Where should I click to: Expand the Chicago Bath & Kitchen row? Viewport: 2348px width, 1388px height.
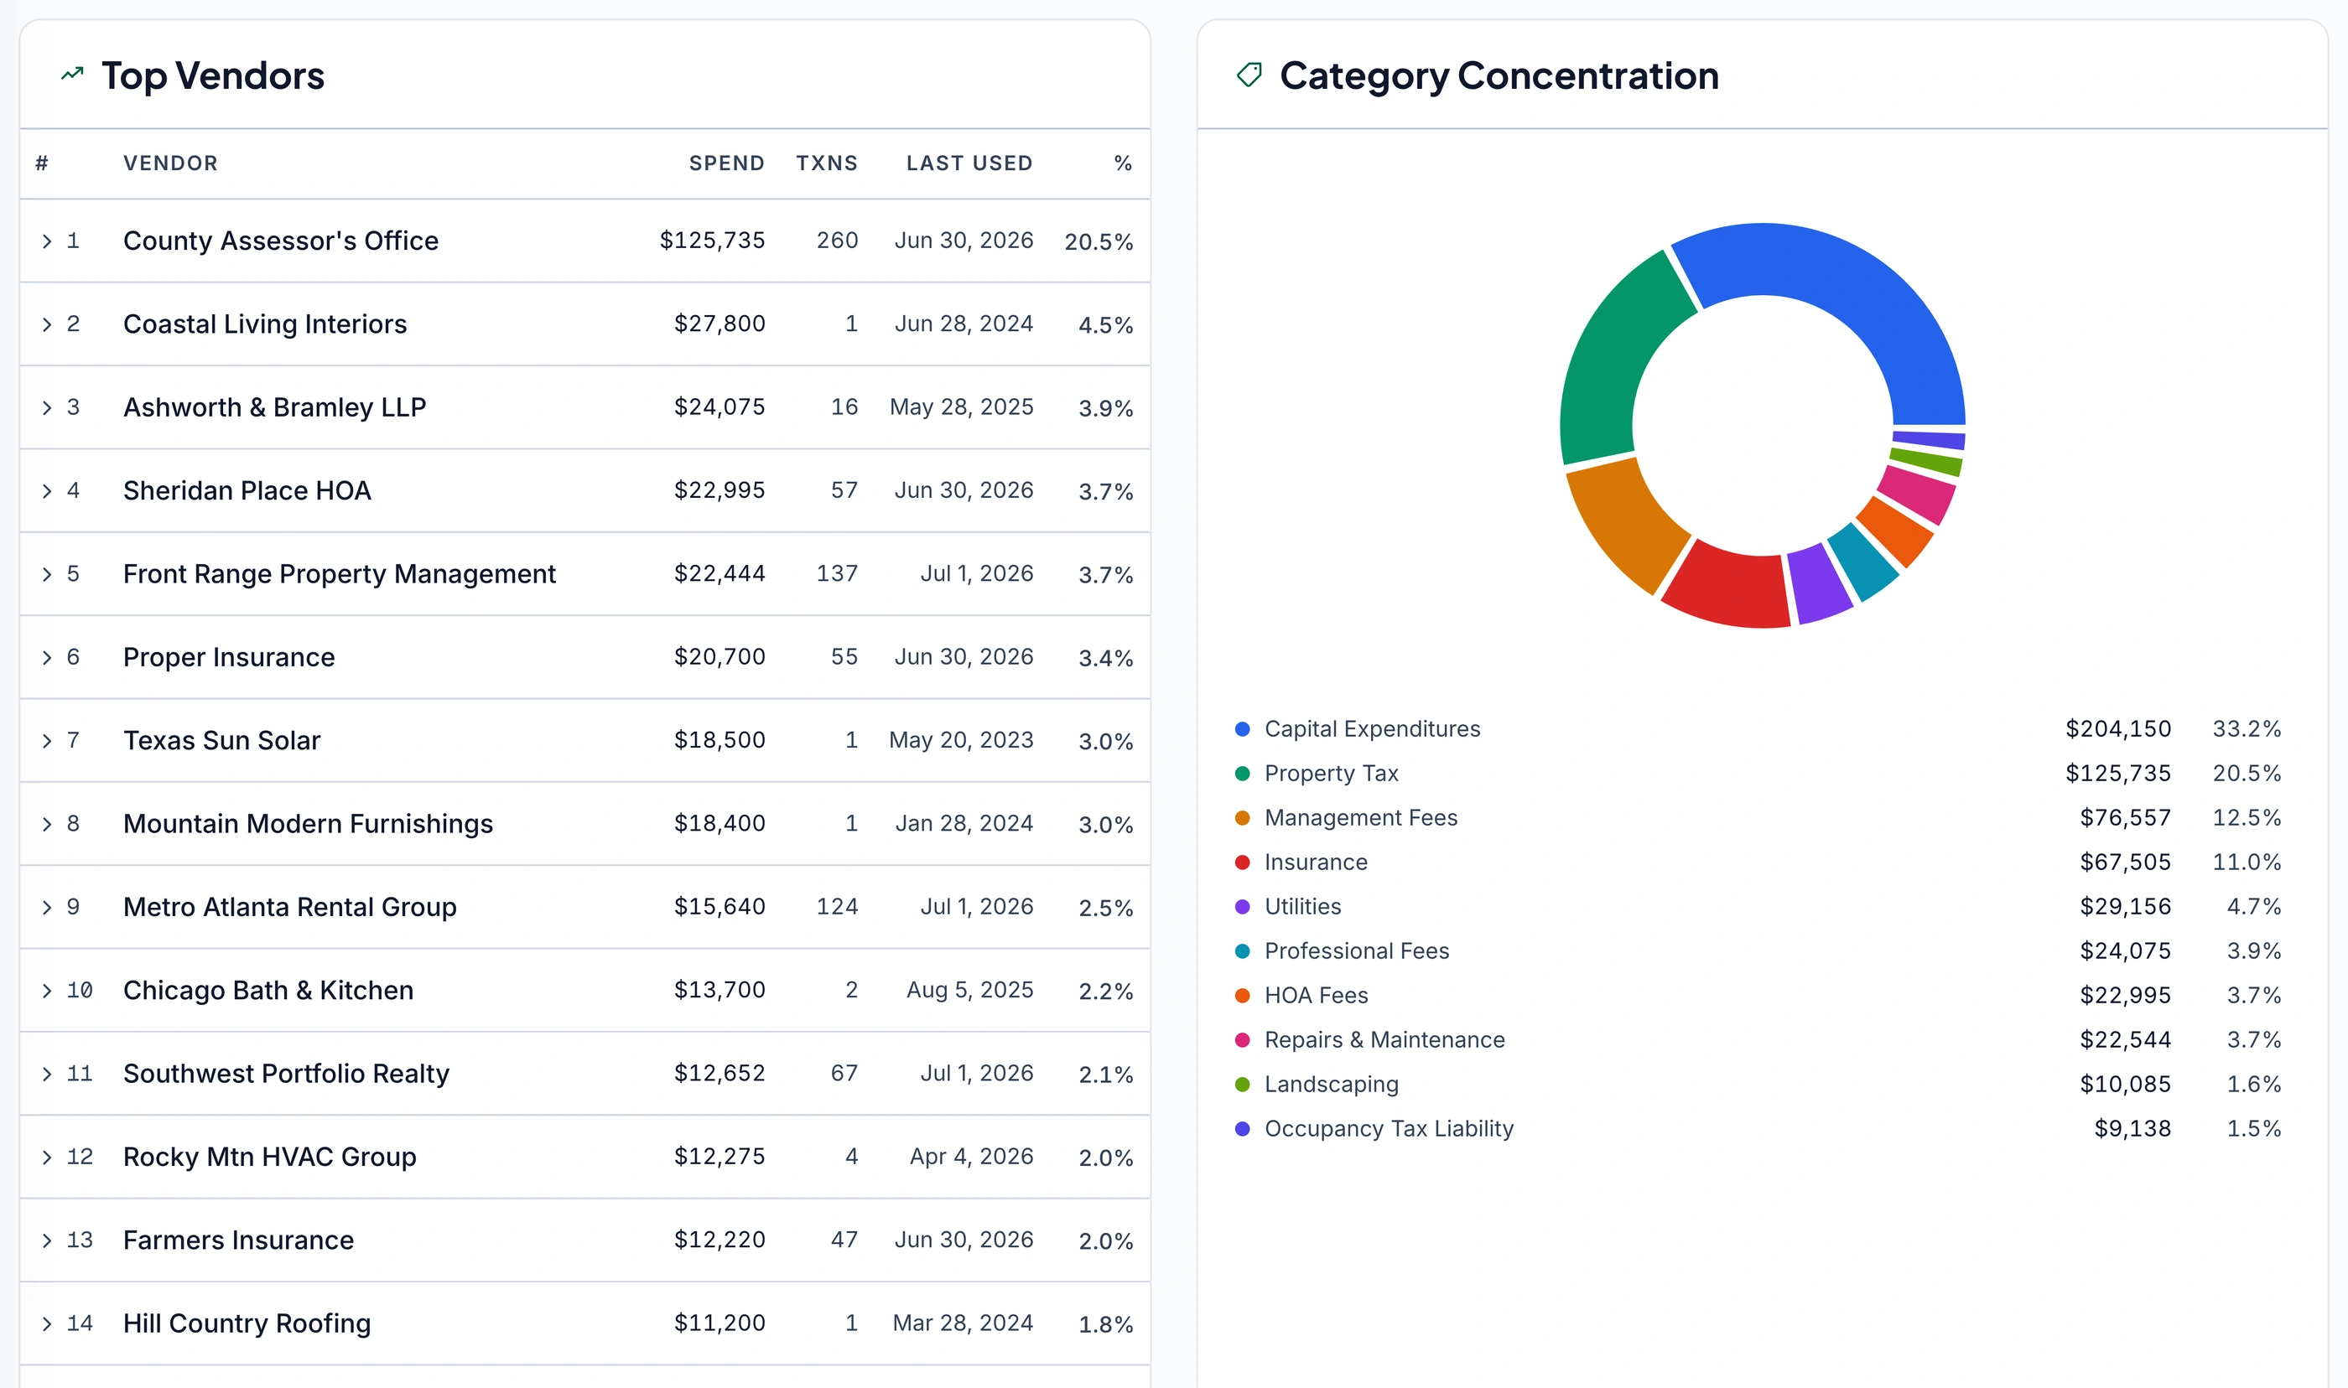point(47,991)
